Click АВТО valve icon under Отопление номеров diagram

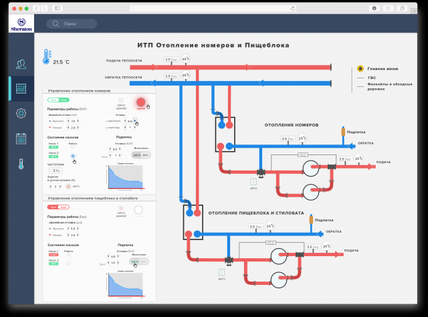(253, 181)
